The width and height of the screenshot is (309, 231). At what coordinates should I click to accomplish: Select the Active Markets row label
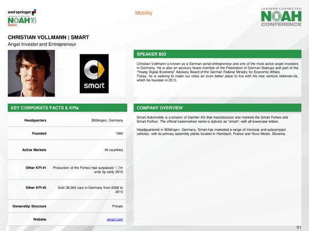point(34,150)
